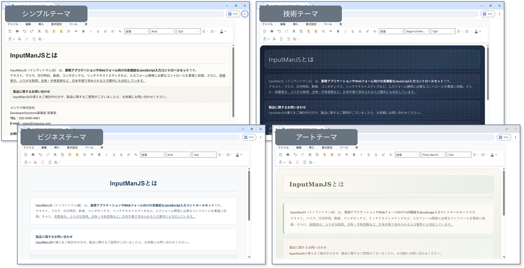Click ゲスト profile button in art theme window
Image resolution: width=524 pixels, height=268 pixels.
[x=504, y=138]
